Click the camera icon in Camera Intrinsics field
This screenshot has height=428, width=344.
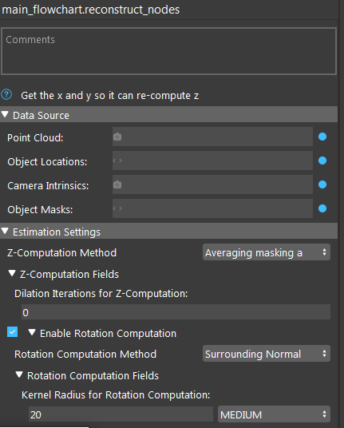[117, 184]
